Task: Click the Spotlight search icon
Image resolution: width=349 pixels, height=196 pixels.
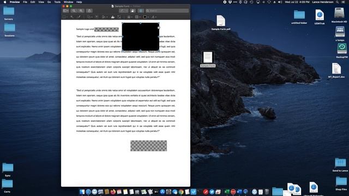Action: point(338,2)
